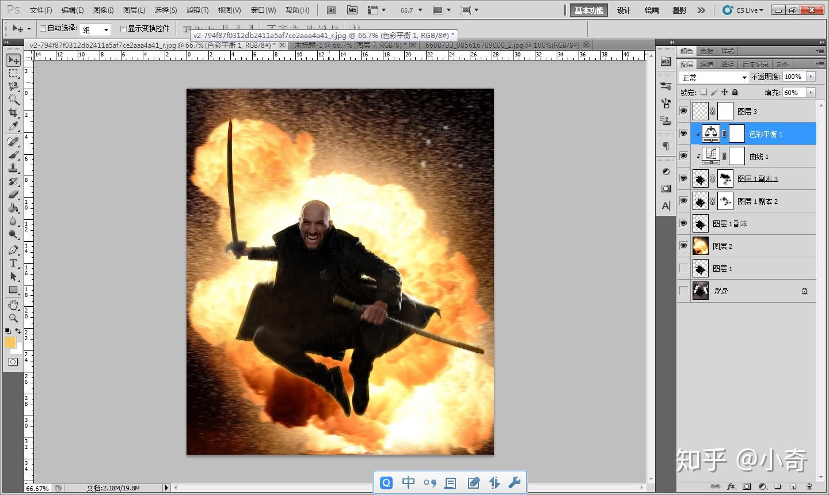Open the 不透明度 opacity slider arrow
Image resolution: width=829 pixels, height=495 pixels.
point(811,77)
